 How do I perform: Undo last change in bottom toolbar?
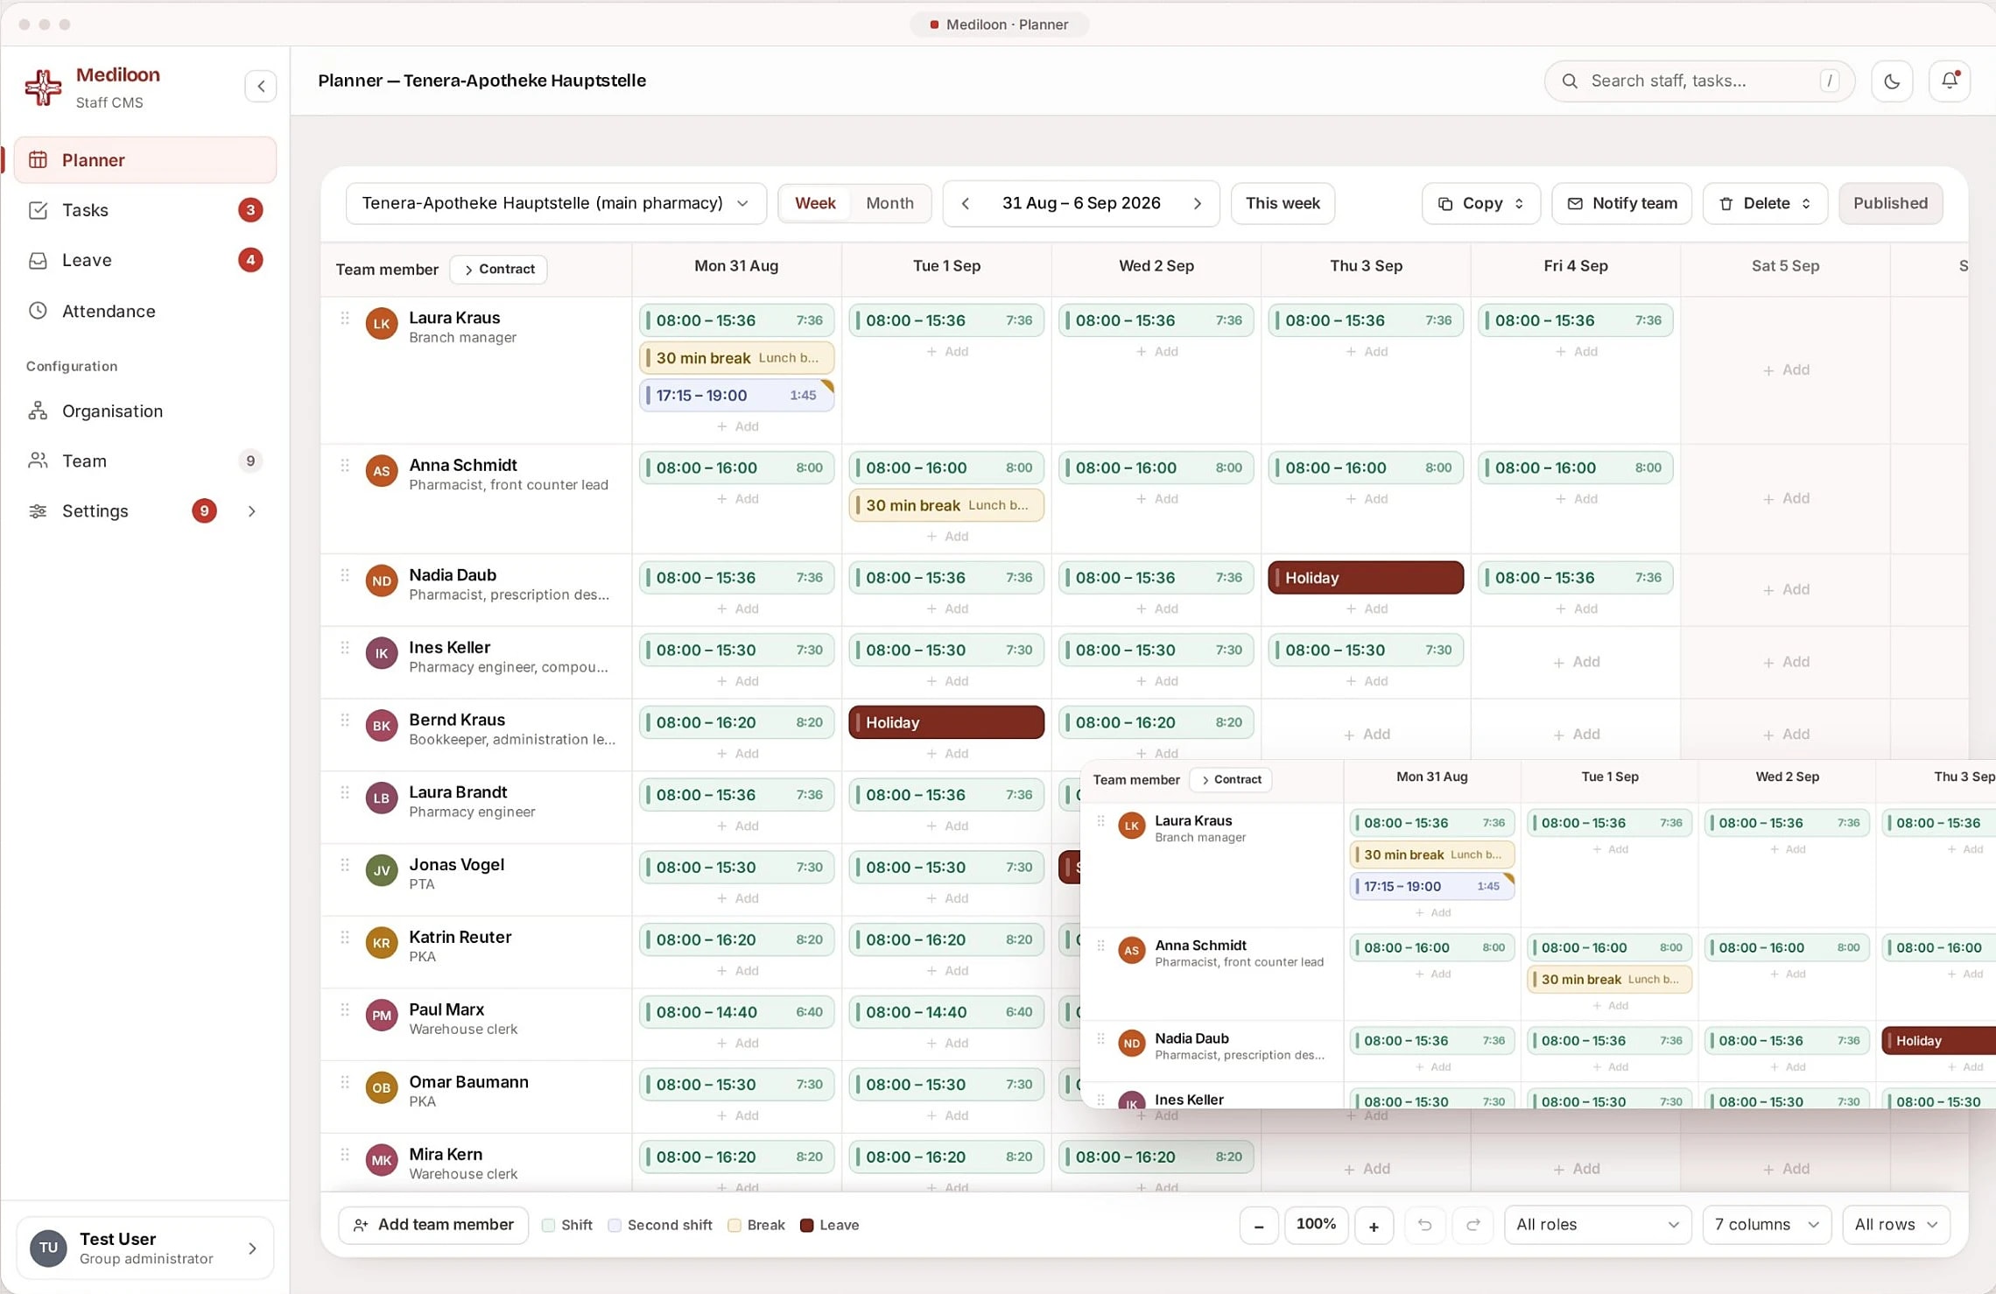[x=1424, y=1225]
